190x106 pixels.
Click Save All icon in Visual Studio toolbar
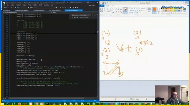(x=18, y=7)
